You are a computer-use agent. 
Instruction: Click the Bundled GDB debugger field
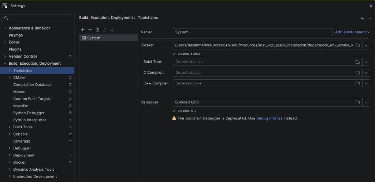(264, 102)
